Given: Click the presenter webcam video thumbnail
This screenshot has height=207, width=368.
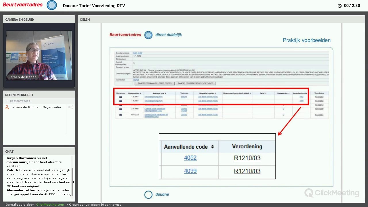Looking at the screenshot, I should tap(39, 55).
